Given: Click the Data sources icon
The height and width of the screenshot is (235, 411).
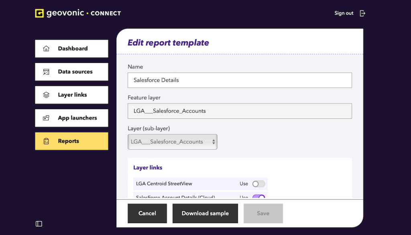Looking at the screenshot, I should (x=46, y=72).
